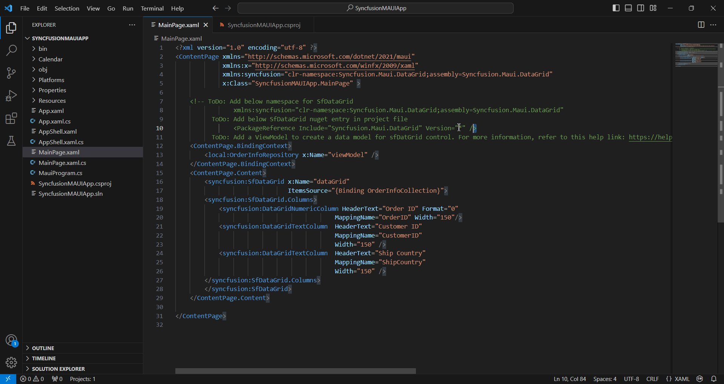Viewport: 724px width, 384px height.
Task: Open the Testing flask icon
Action: coord(11,141)
